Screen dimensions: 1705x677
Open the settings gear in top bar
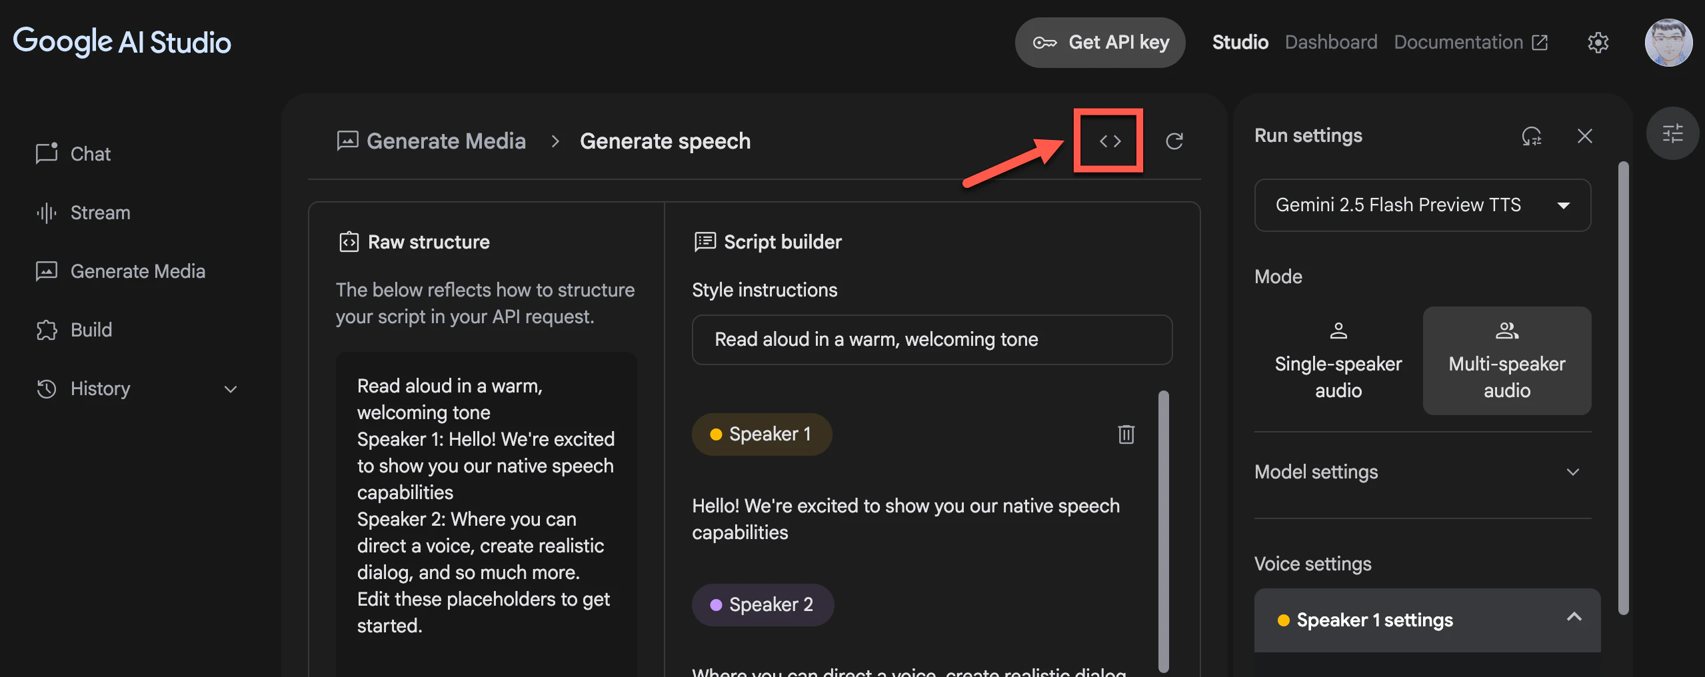[x=1598, y=43]
